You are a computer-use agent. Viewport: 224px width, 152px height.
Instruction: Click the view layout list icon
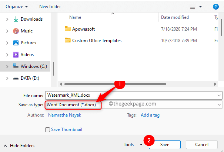point(193,7)
